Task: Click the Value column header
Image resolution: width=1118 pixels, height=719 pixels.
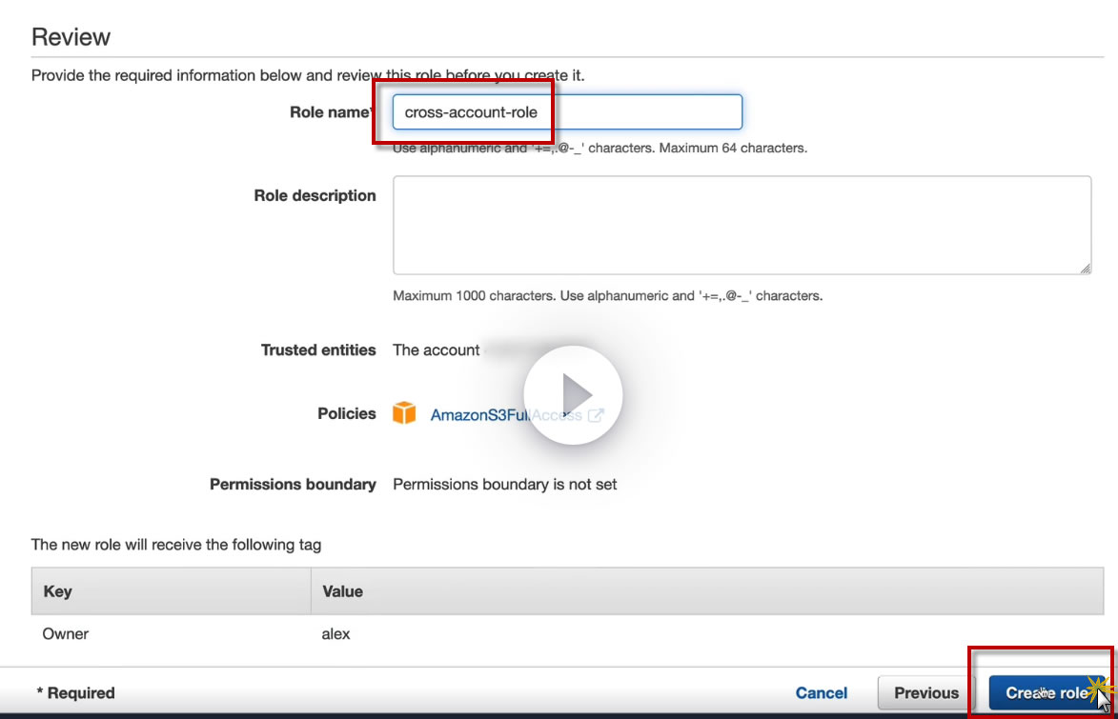Action: (343, 591)
